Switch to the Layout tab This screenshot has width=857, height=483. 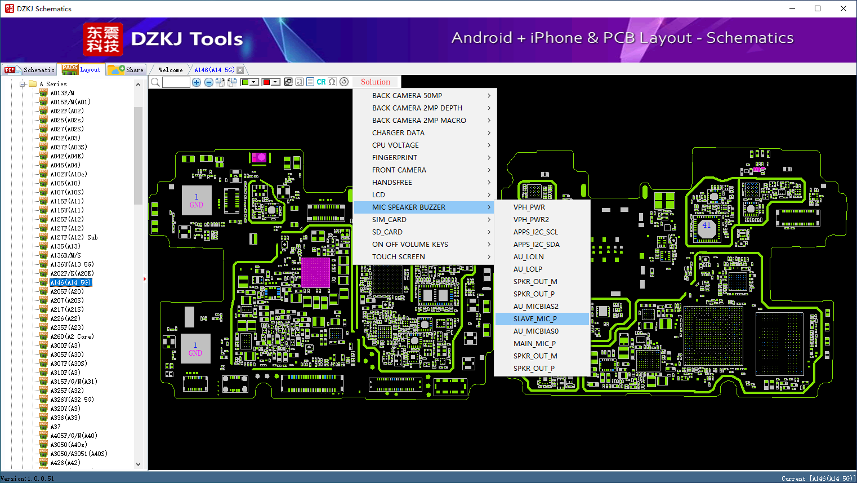point(82,69)
